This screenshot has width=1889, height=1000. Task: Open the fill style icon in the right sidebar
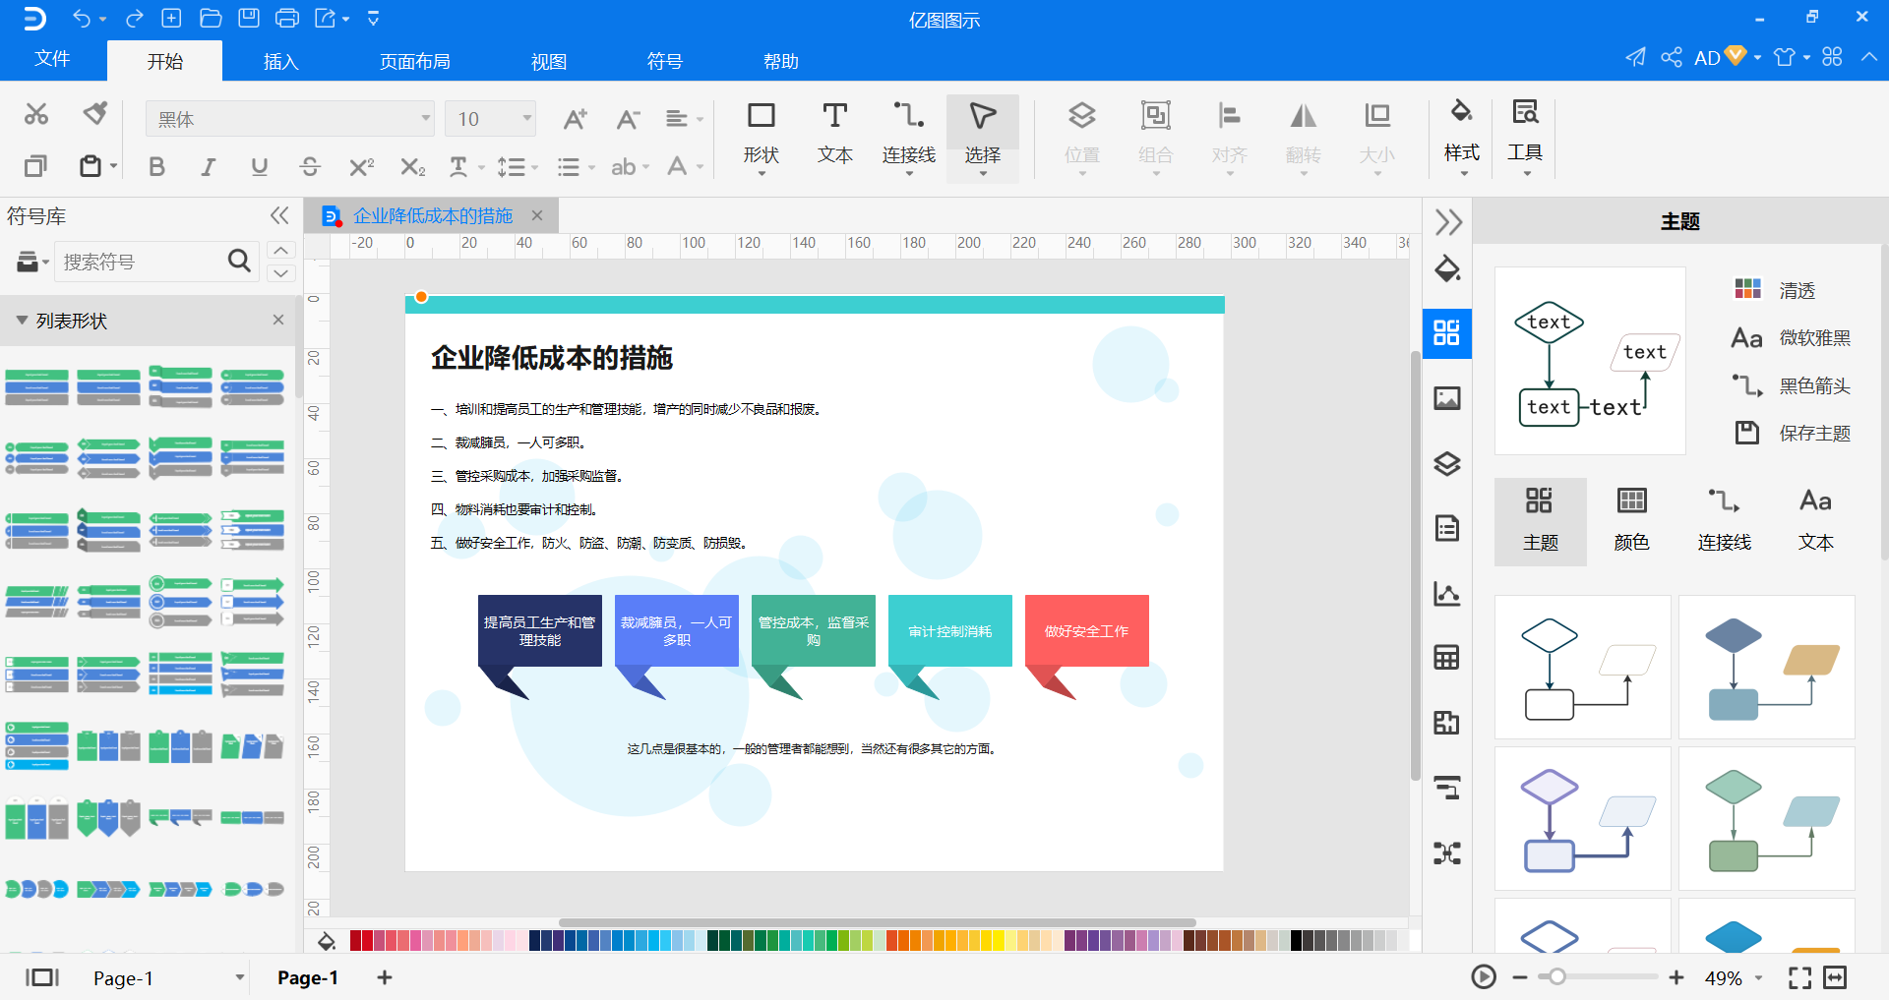(x=1447, y=269)
